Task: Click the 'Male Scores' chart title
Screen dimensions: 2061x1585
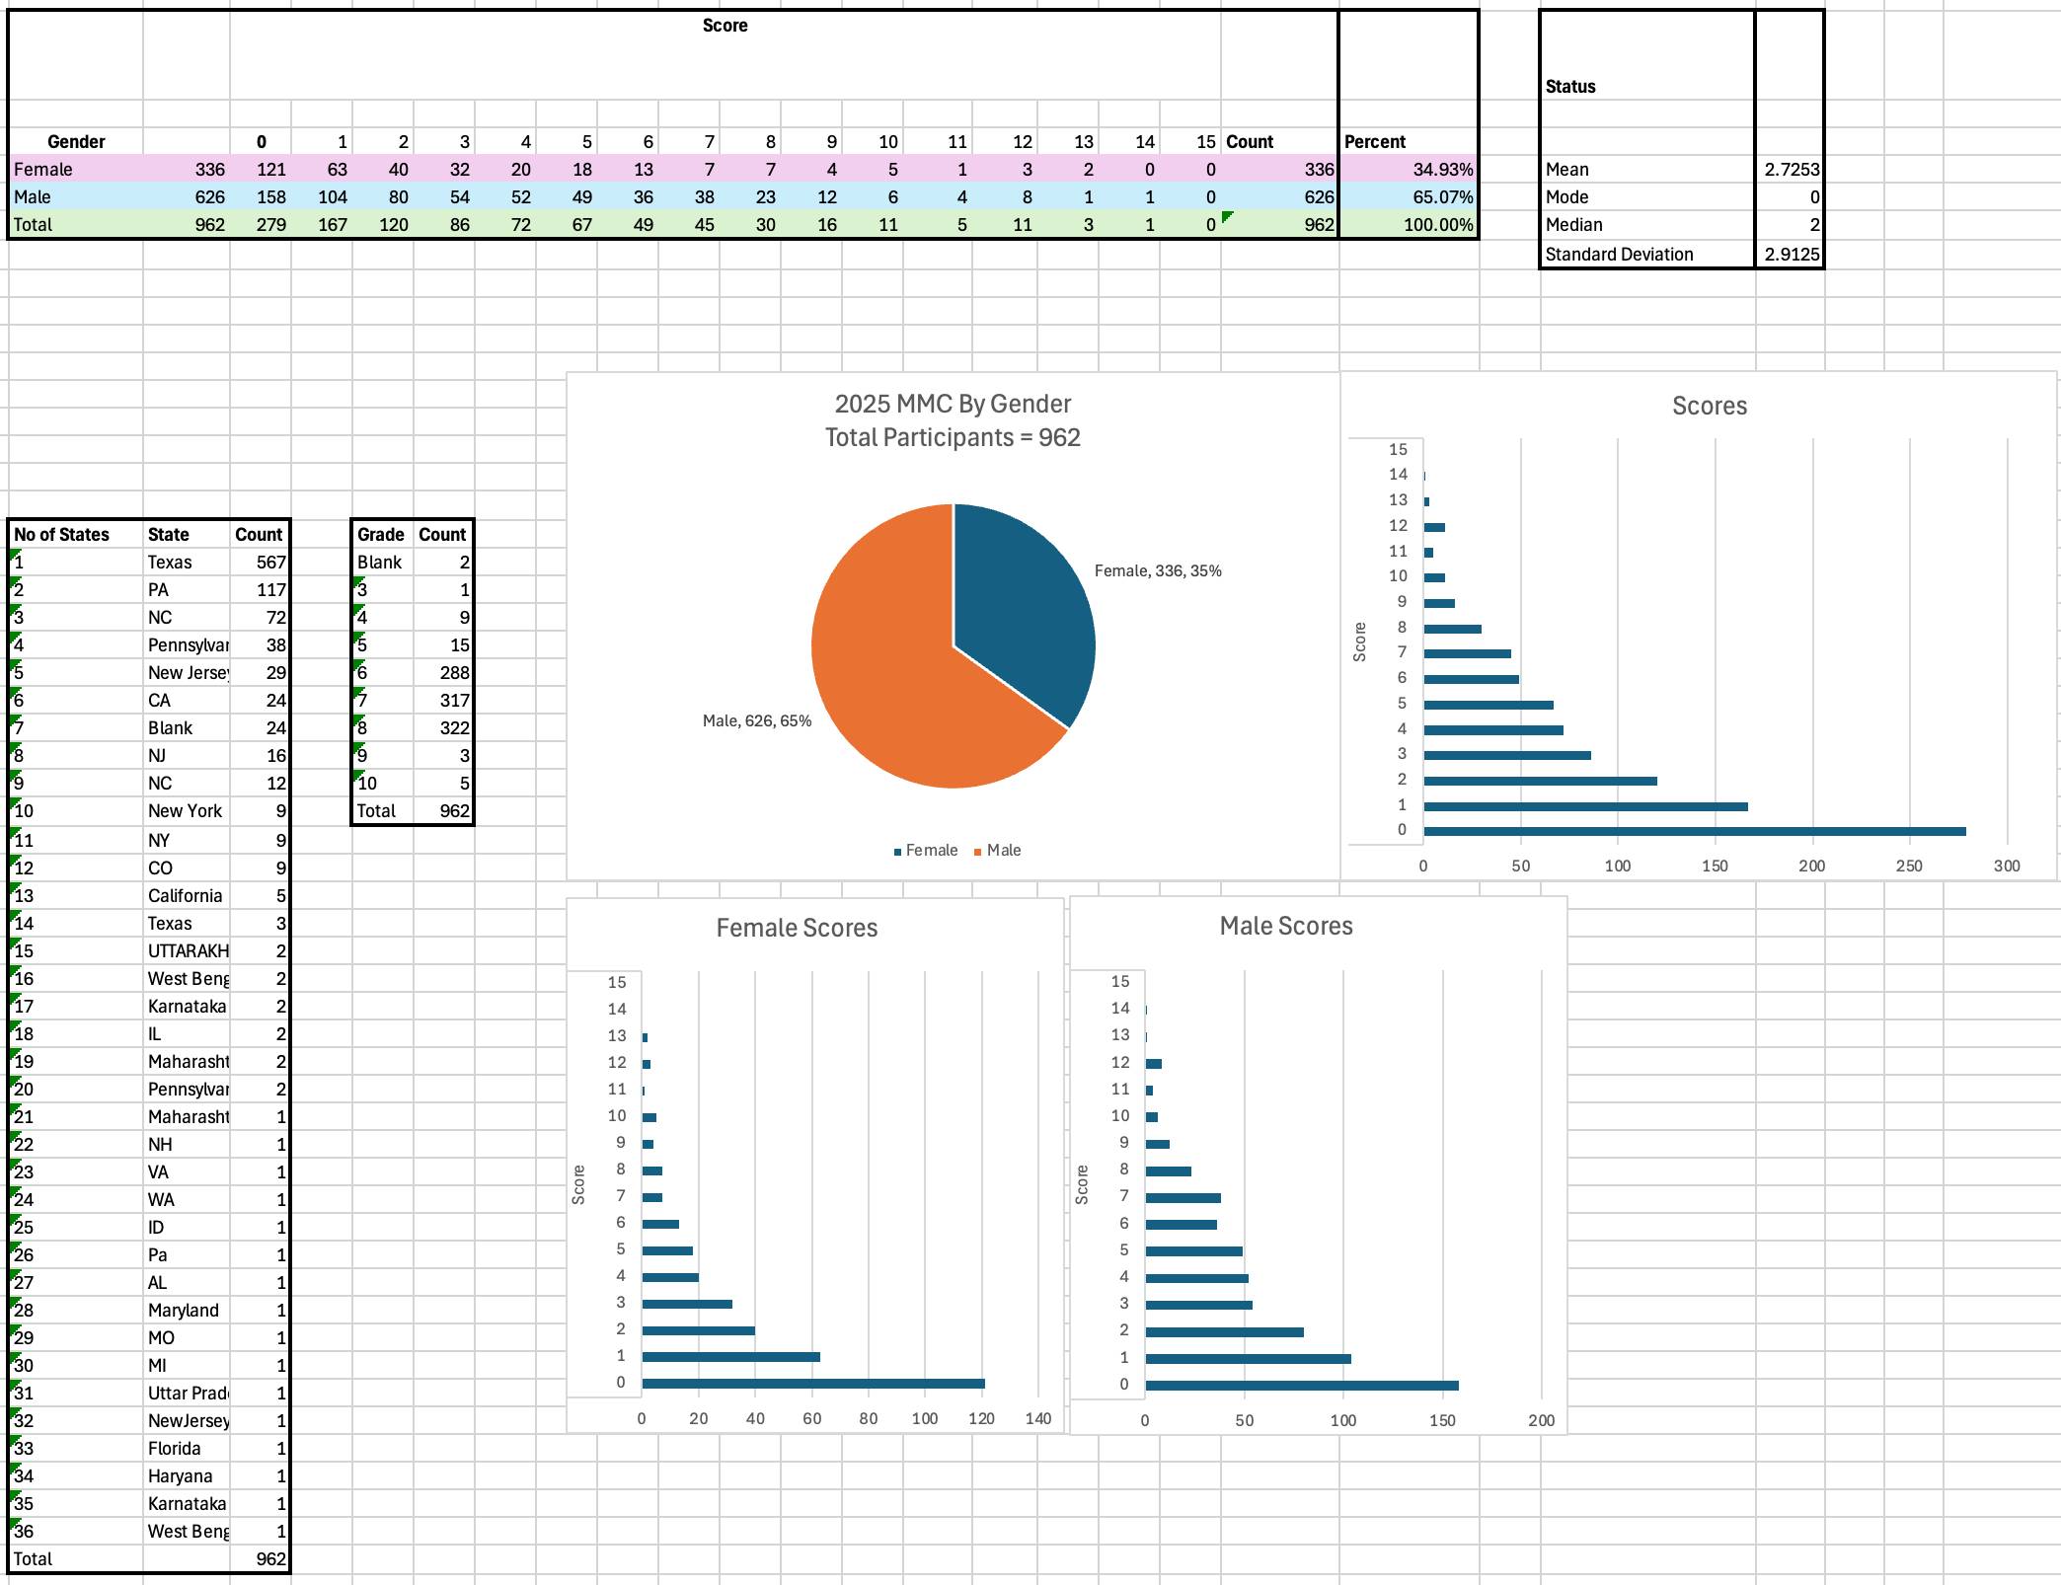Action: tap(1285, 926)
